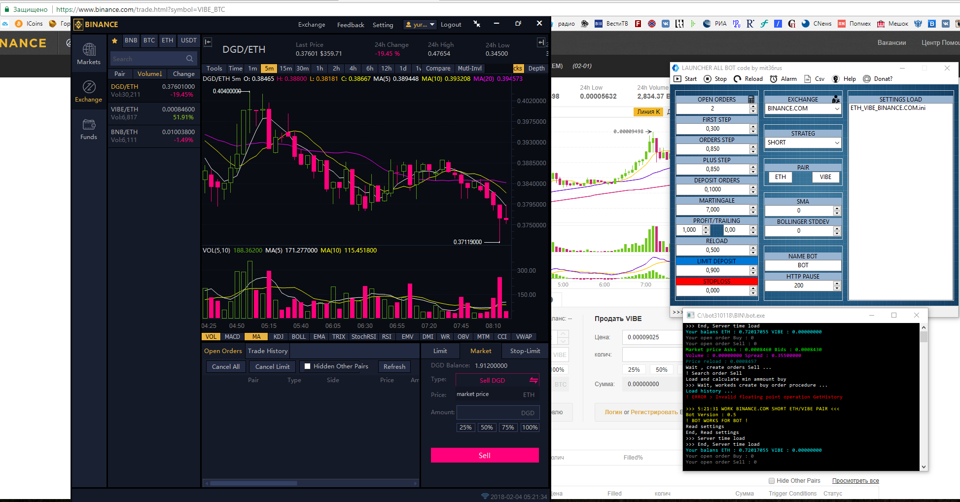
Task: Choose 50% amount in Binance sell panel
Action: (487, 428)
